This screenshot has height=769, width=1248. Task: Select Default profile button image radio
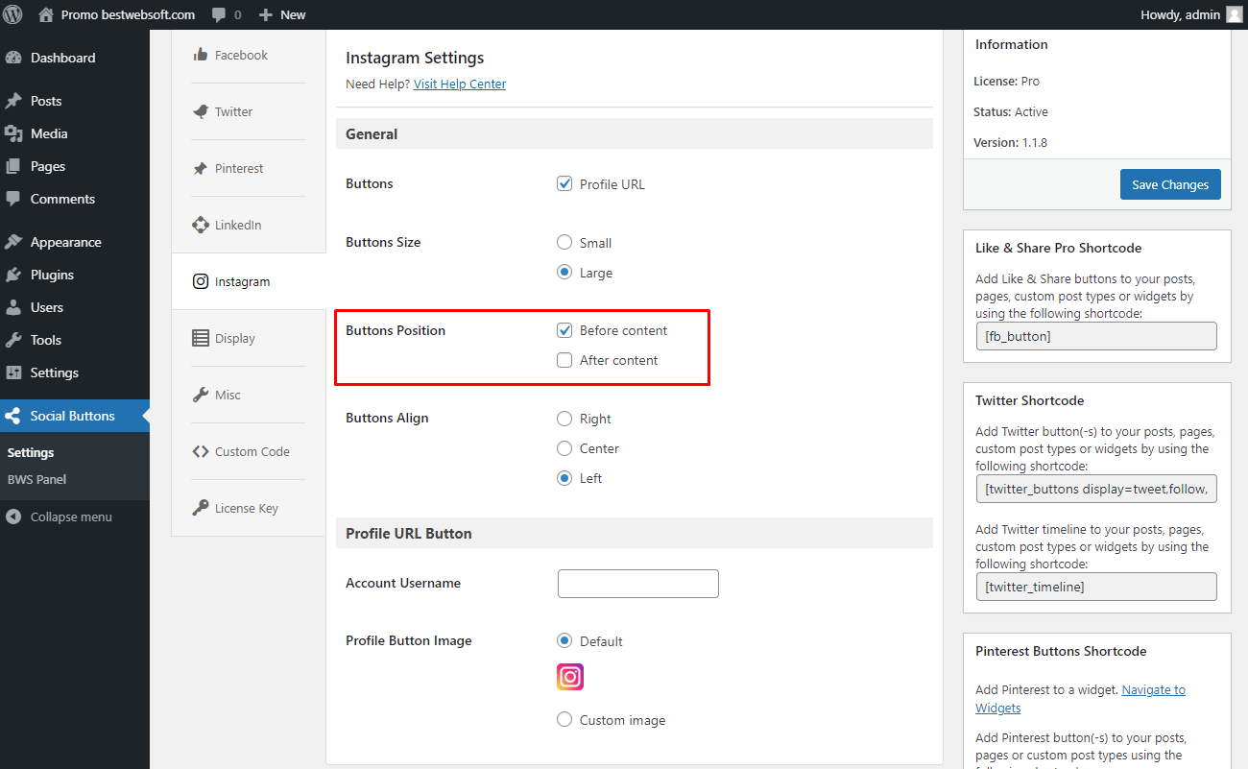(x=564, y=641)
